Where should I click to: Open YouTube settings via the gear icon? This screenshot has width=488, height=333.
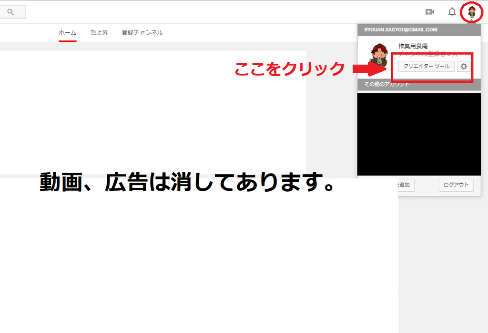pos(464,67)
